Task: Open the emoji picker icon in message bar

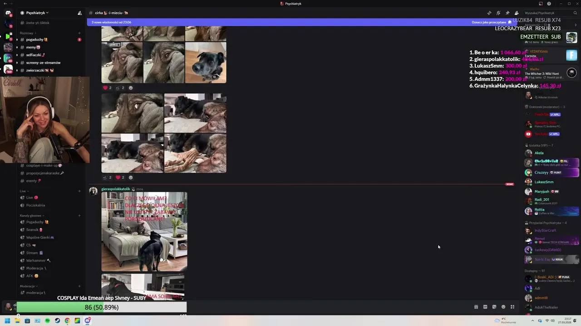Action: [x=503, y=307]
